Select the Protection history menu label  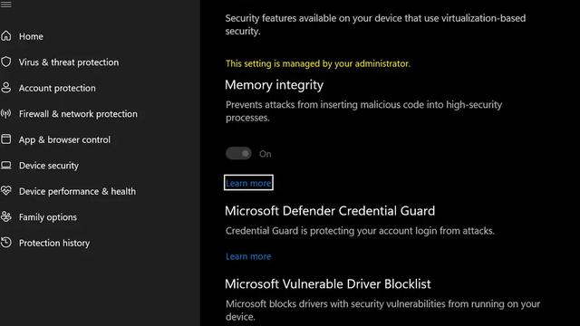coord(54,243)
